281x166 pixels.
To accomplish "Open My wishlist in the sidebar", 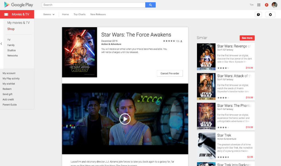I will coord(9,84).
